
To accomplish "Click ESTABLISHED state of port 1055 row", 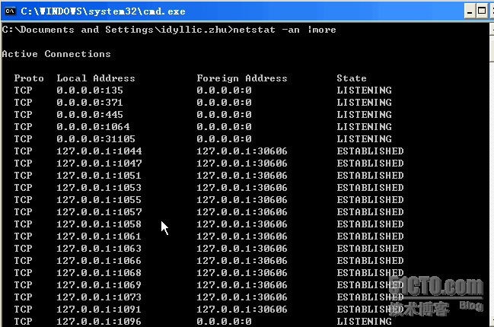I will pyautogui.click(x=370, y=200).
